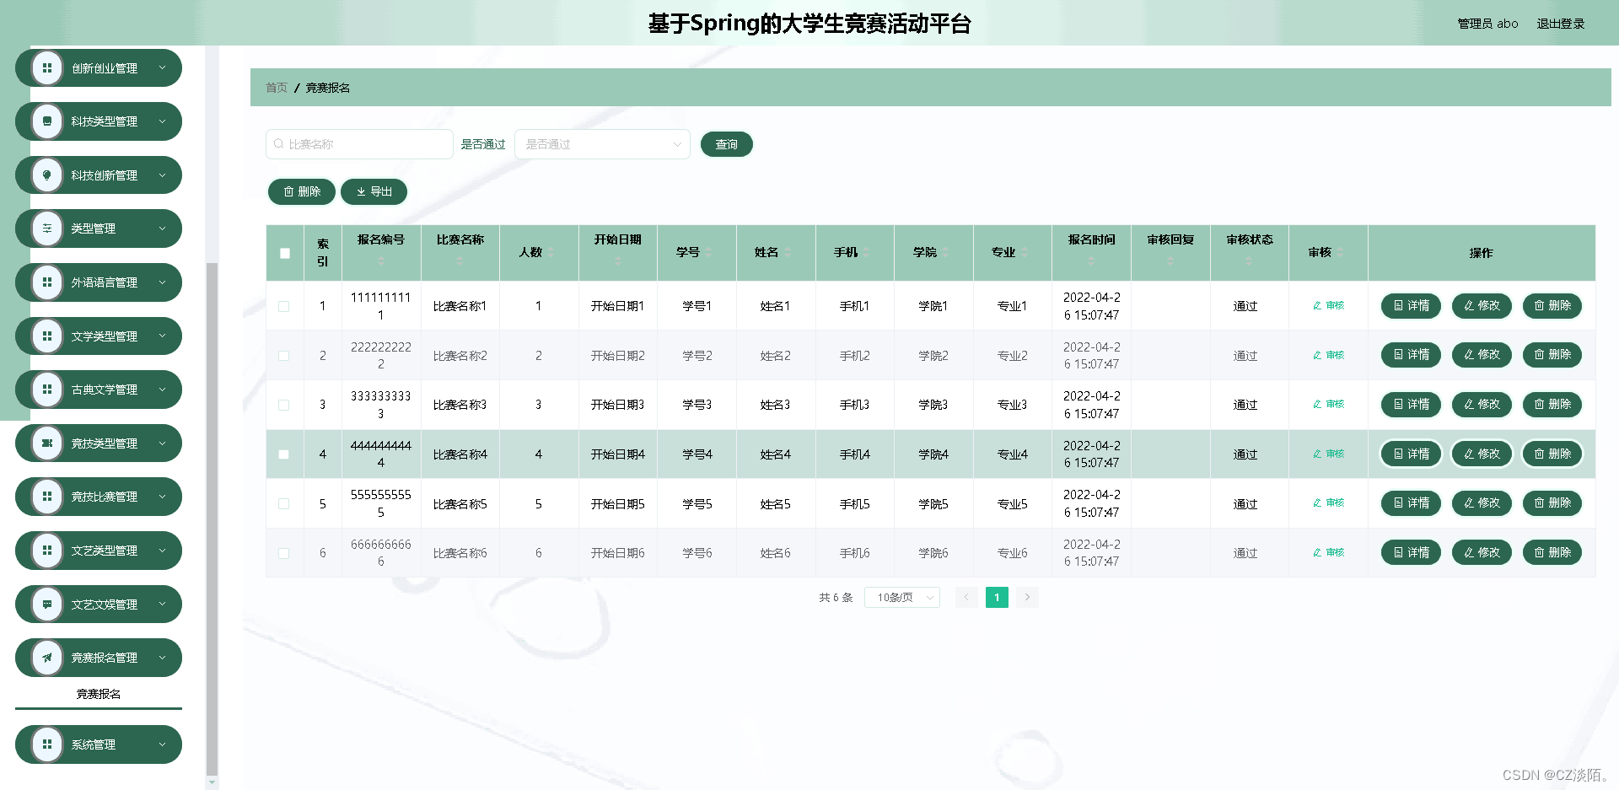This screenshot has height=790, width=1619.
Task: Click the 类型管理 sidebar icon
Action: 46,228
